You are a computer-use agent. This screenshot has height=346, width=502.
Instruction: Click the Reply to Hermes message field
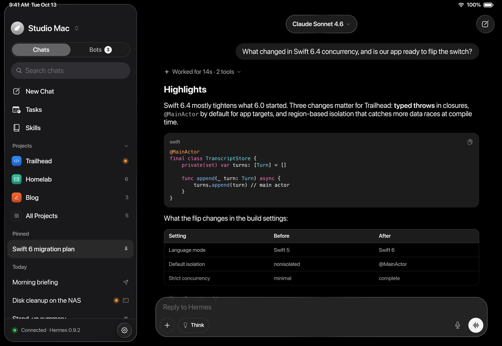pos(321,307)
